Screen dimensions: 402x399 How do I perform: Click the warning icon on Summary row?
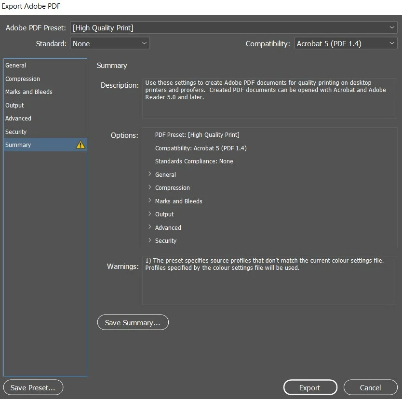(80, 145)
